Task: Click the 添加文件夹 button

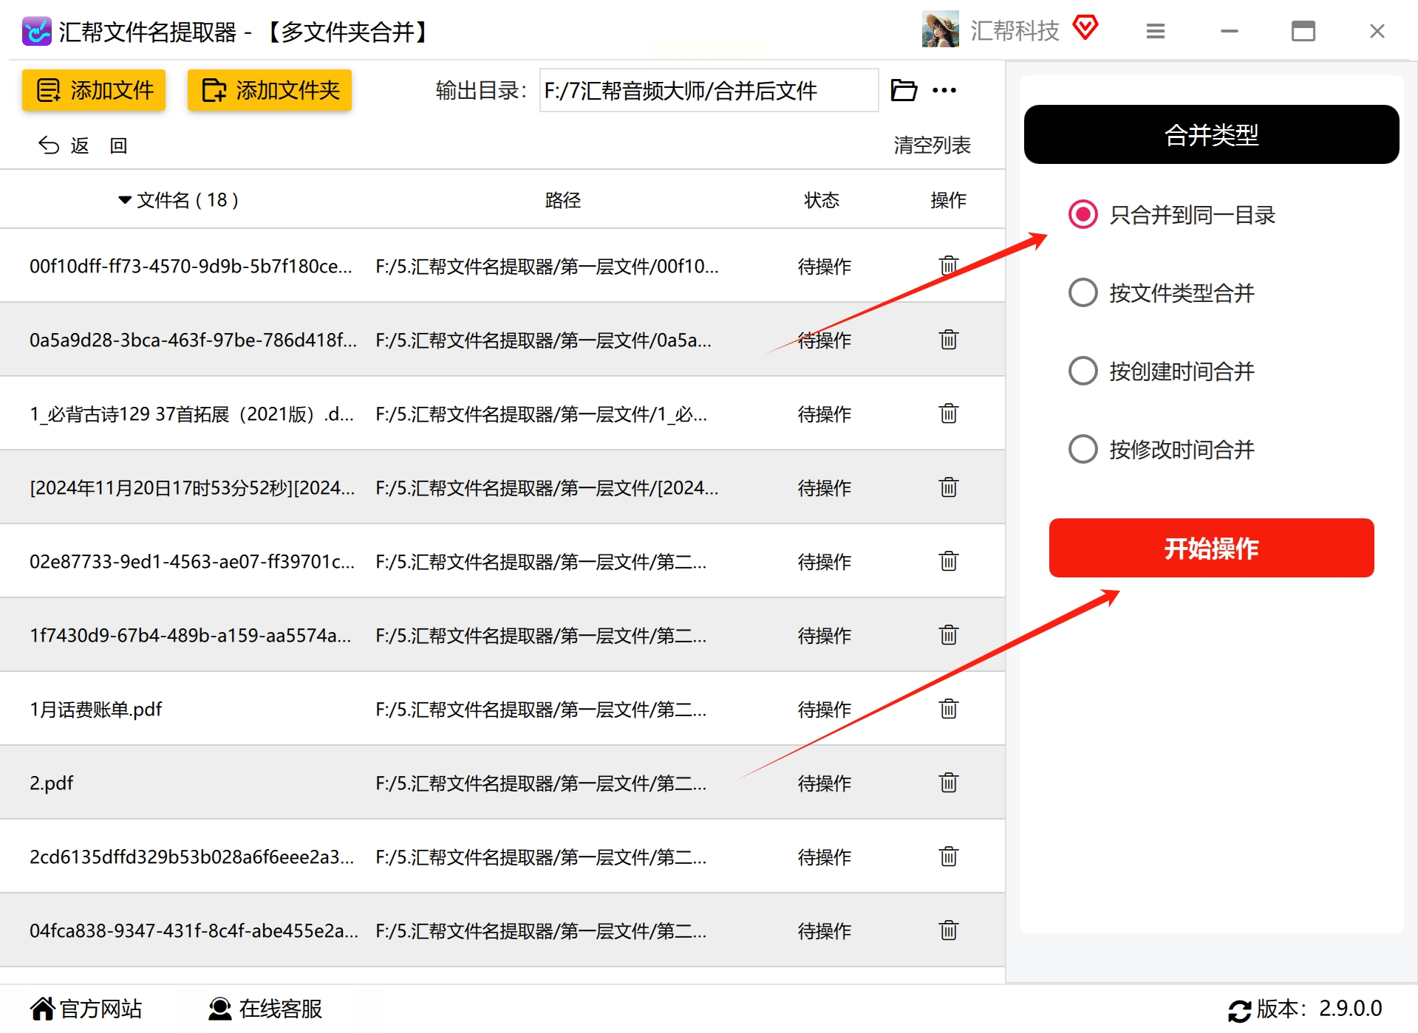Action: (270, 90)
